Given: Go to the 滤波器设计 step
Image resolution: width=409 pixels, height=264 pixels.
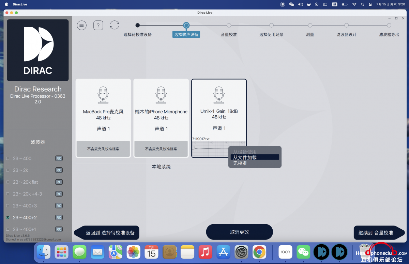Looking at the screenshot, I should [x=346, y=34].
